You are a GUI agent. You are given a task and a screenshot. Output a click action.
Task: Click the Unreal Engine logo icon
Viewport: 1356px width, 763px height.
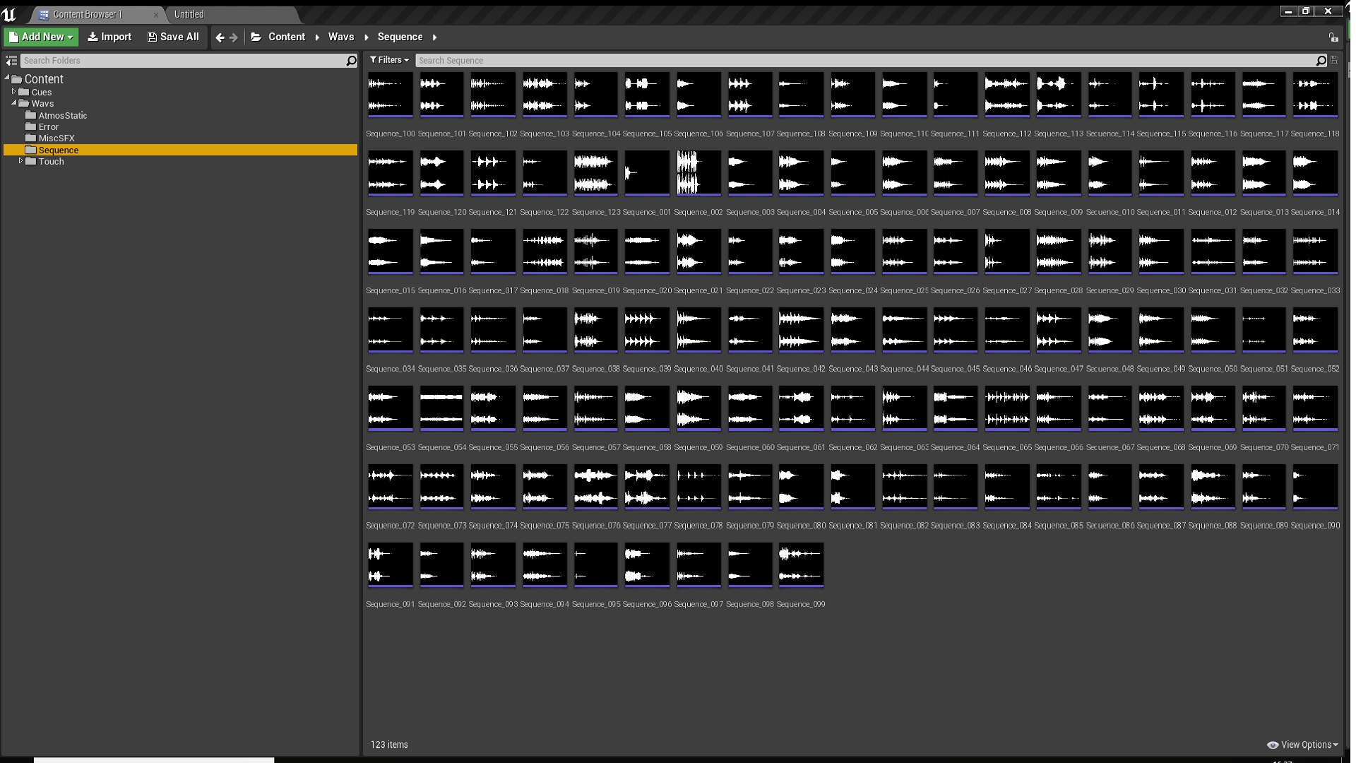[x=9, y=13]
